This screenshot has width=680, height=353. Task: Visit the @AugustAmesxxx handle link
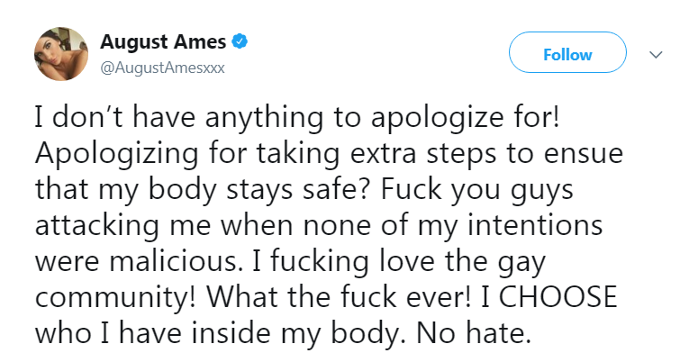pos(163,68)
